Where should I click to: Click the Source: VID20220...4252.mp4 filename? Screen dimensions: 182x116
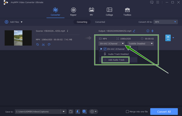pos(50,31)
